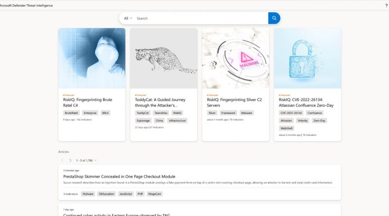Click the 3 indicators label on PrestaShop article

coord(71,194)
